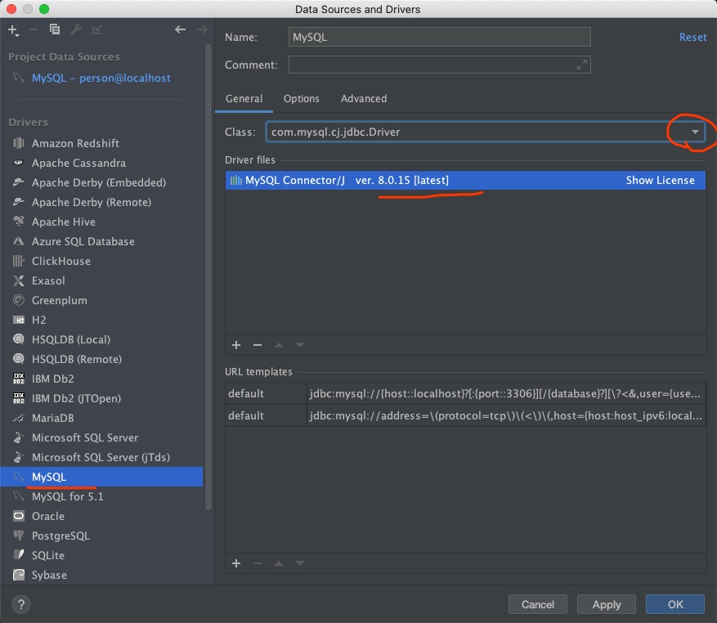Open the Class dropdown arrow

point(695,132)
